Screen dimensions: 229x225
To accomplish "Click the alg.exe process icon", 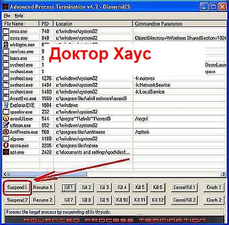I will tap(6, 139).
